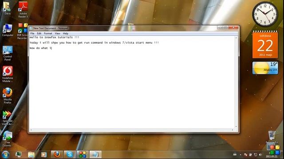284x159 pixels.
Task: Launch Windows Media Player from taskbar
Action: tap(44, 155)
